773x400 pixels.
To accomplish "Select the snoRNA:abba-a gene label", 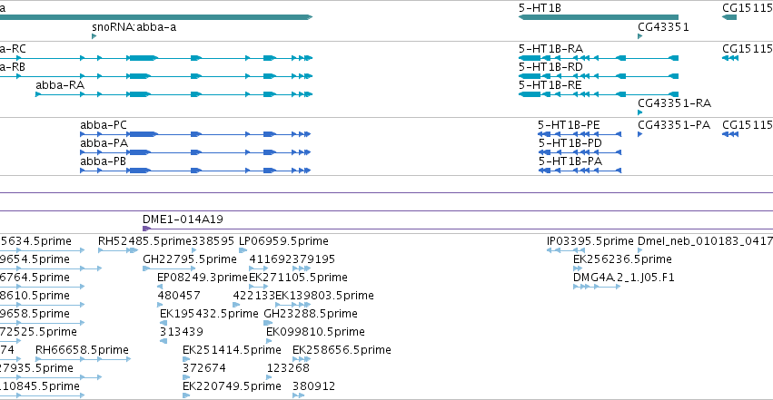I will pos(134,27).
